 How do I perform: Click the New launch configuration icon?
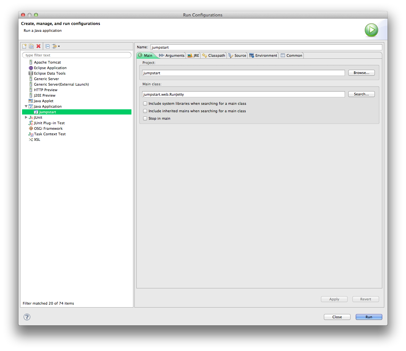(x=24, y=46)
